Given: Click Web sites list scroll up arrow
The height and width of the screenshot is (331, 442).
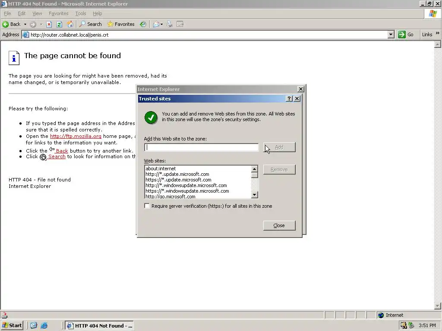Looking at the screenshot, I should 255,169.
